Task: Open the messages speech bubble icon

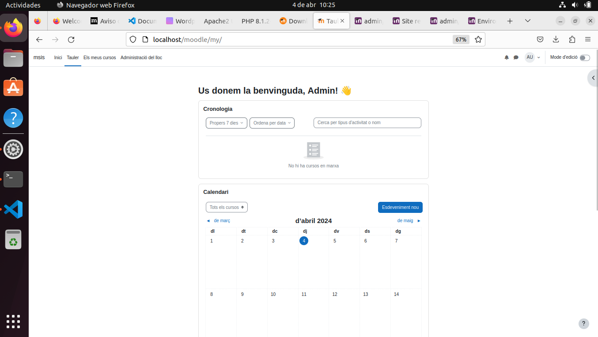Action: 516,57
